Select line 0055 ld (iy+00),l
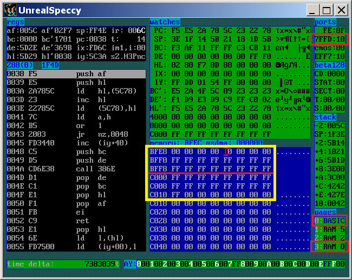 click(x=76, y=247)
